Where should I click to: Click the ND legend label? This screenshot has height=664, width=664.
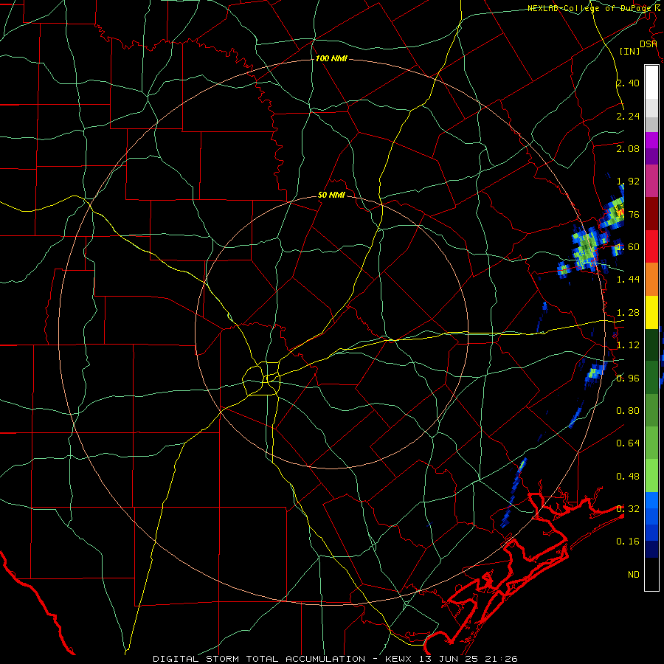[x=634, y=575]
